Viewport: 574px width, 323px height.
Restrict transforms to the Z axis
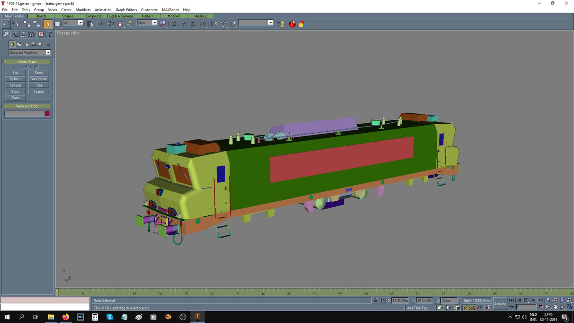point(193,24)
